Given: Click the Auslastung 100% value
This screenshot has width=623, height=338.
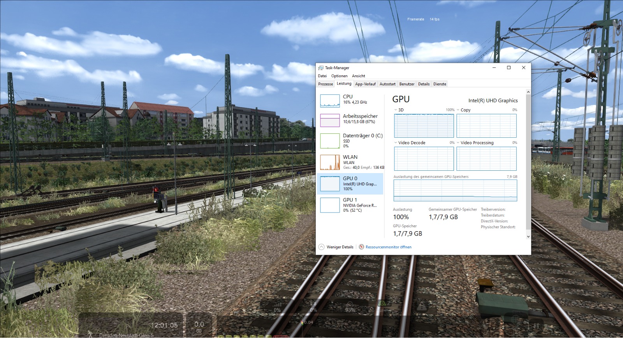Looking at the screenshot, I should [x=401, y=217].
